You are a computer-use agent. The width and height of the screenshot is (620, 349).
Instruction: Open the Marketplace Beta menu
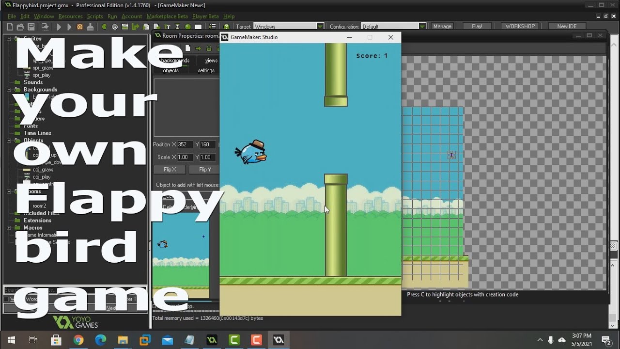[167, 16]
